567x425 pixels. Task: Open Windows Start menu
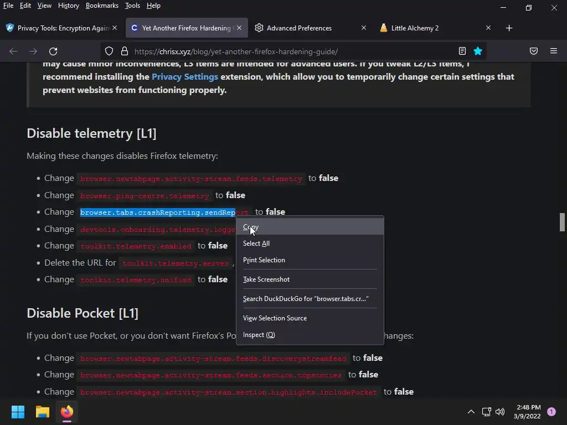[x=18, y=412]
